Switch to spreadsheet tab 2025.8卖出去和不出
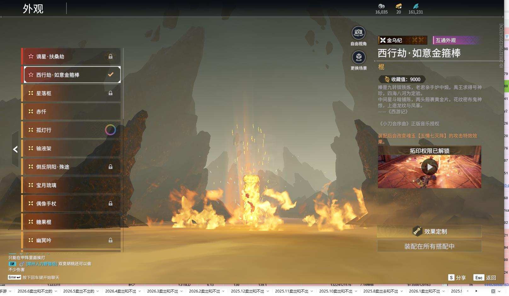The height and width of the screenshot is (296, 509). 380,291
